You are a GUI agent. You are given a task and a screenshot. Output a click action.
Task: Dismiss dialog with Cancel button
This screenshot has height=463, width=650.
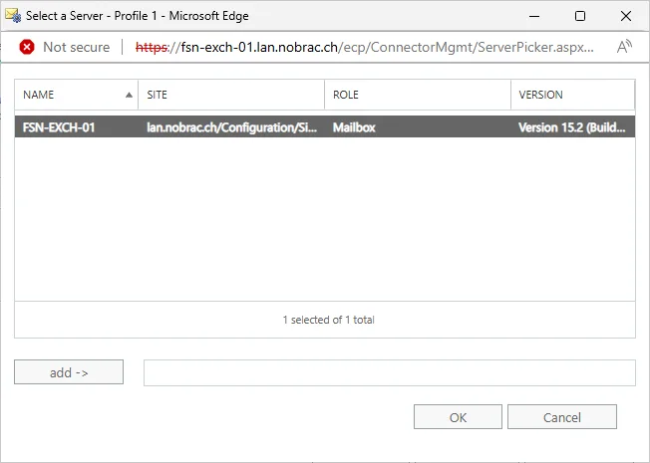pyautogui.click(x=562, y=417)
